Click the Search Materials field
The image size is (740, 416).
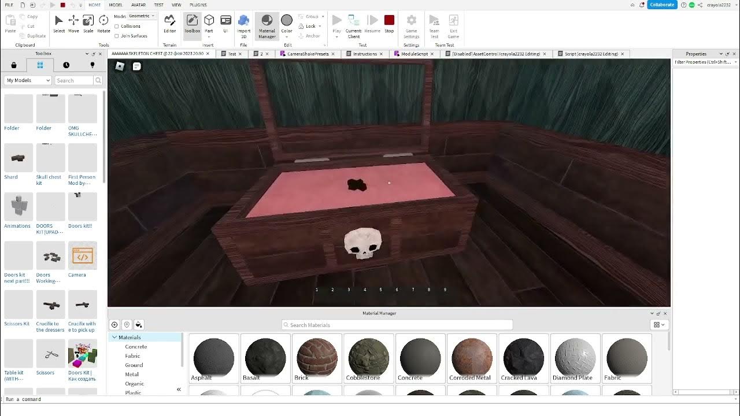point(397,325)
